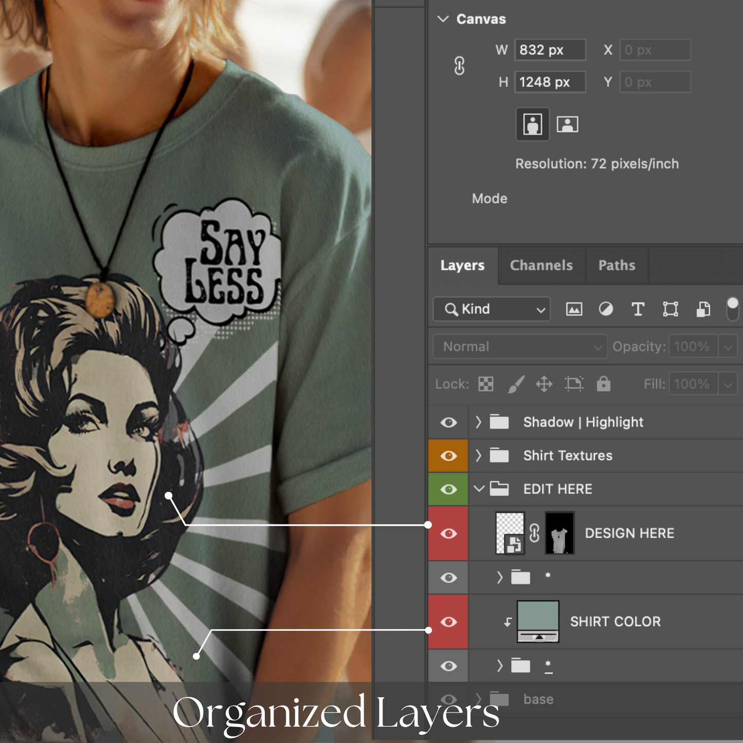Screen dimensions: 743x743
Task: Toggle width-height link chain icon
Action: click(459, 66)
